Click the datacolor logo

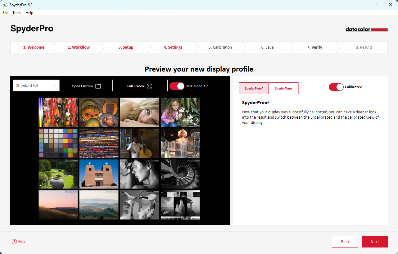coord(366,30)
